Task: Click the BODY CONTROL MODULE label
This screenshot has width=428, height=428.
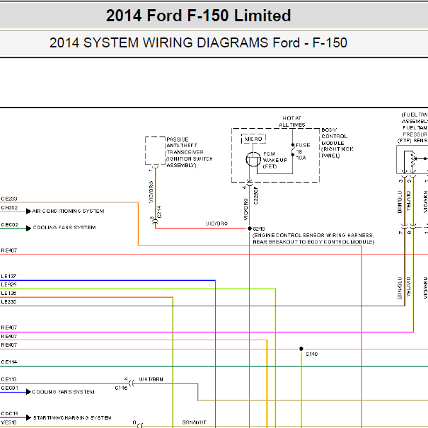Action: [337, 143]
